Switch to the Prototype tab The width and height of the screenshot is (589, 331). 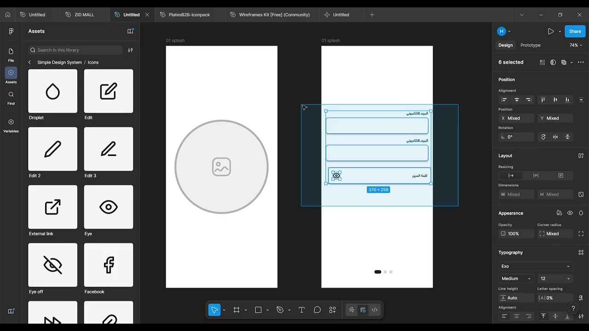[530, 45]
